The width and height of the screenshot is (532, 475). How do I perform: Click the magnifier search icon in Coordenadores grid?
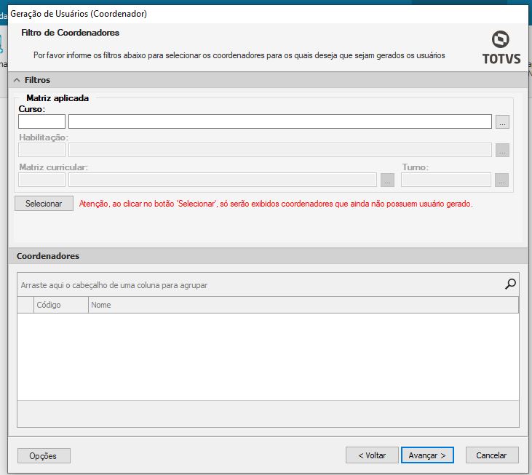[510, 284]
